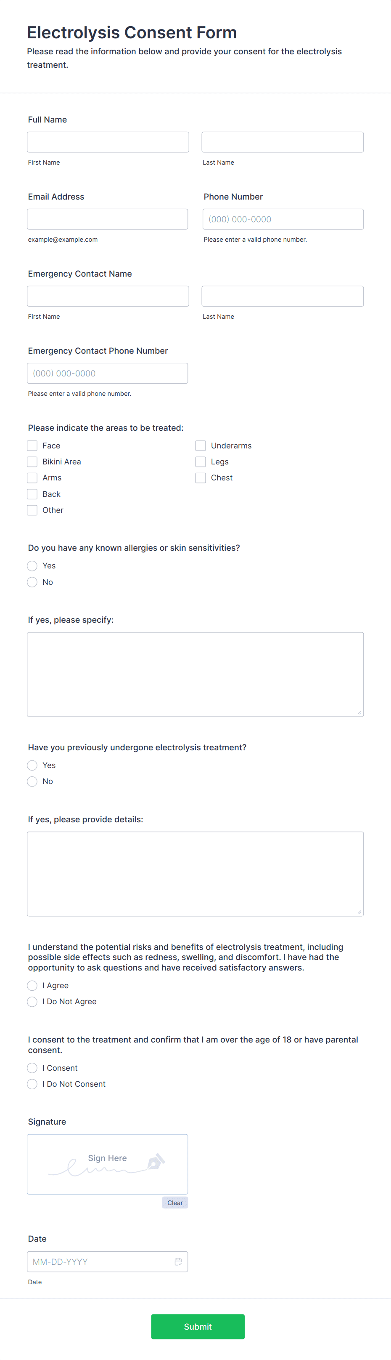The image size is (391, 1360).
Task: Click the allergies details text area
Action: [195, 674]
